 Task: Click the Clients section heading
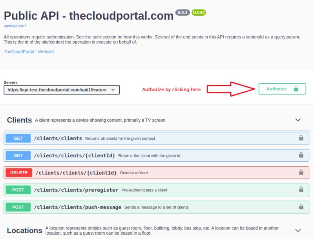[18, 120]
